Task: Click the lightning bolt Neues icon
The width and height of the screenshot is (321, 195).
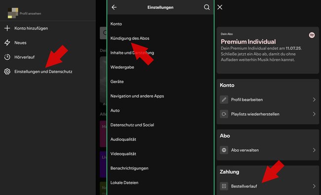Action: point(7,43)
